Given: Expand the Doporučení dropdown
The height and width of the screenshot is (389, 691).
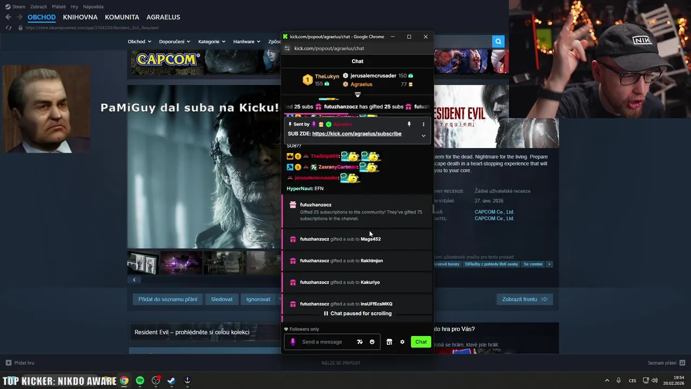Looking at the screenshot, I should pos(174,42).
